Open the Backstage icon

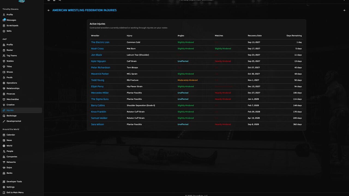point(4,116)
